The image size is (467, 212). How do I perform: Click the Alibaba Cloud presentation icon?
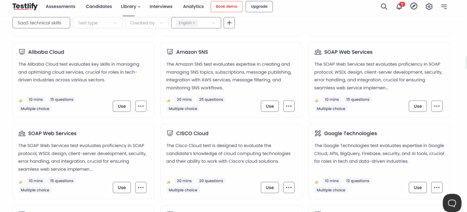[x=22, y=52]
